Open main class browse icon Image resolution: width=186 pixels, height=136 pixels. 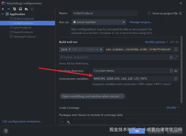tap(176, 49)
